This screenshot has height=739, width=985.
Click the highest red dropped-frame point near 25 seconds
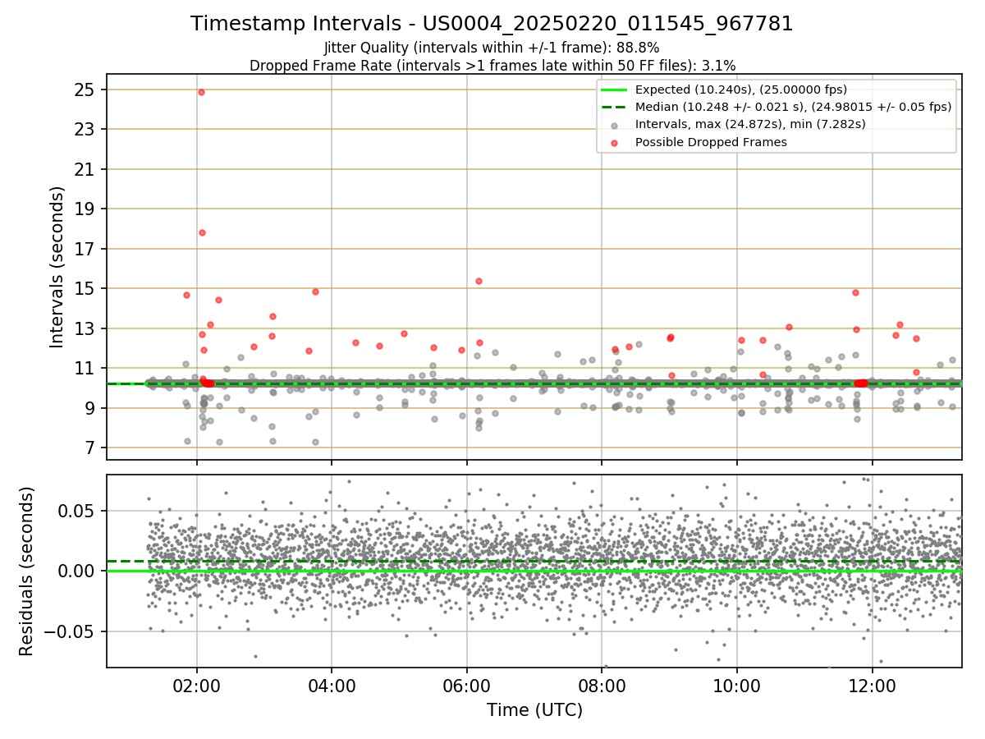click(201, 92)
